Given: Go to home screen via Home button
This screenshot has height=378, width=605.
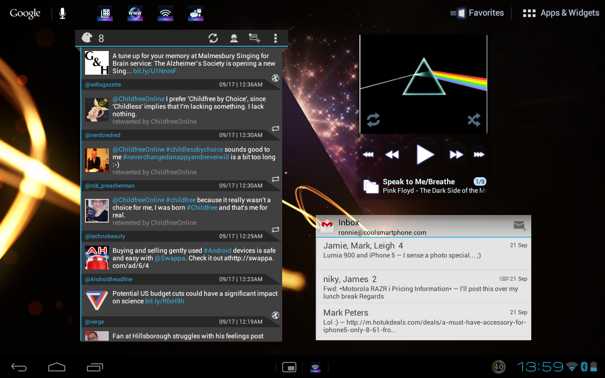Looking at the screenshot, I should (x=57, y=367).
